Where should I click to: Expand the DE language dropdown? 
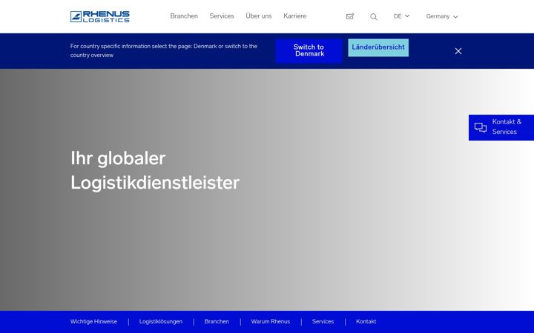pyautogui.click(x=401, y=16)
